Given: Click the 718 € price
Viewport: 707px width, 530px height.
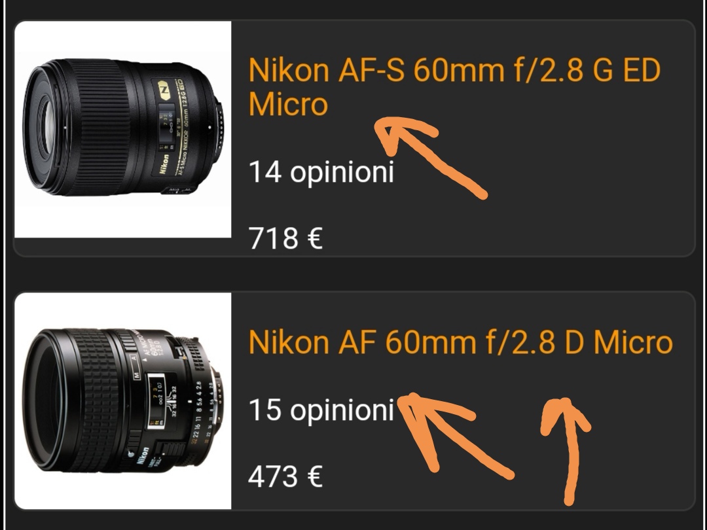Looking at the screenshot, I should click(x=285, y=238).
